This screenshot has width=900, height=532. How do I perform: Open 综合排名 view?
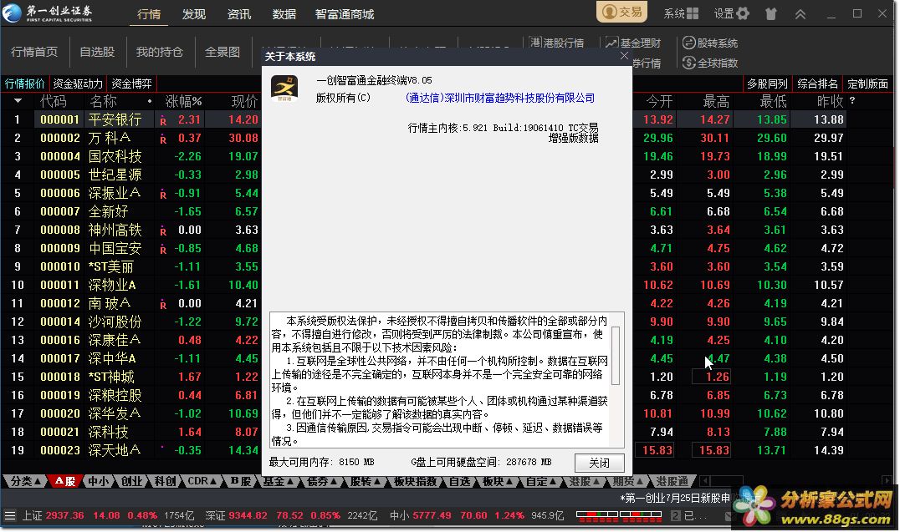[x=818, y=84]
